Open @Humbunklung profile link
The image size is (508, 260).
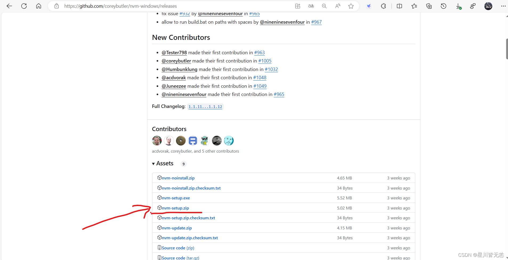coord(180,69)
